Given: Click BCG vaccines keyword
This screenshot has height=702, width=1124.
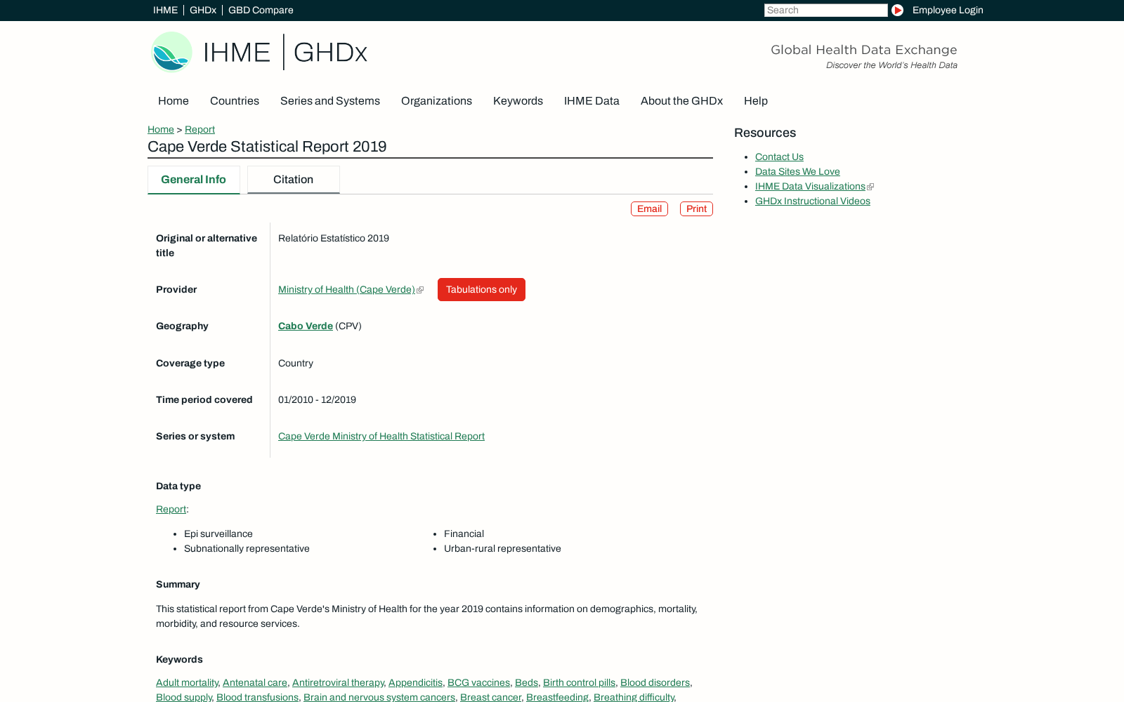Looking at the screenshot, I should pos(478,682).
